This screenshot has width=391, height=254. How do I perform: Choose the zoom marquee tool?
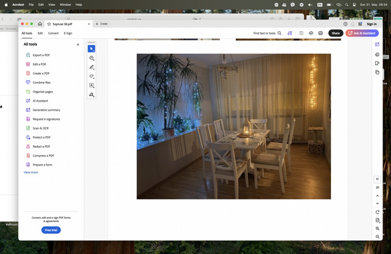click(x=91, y=58)
